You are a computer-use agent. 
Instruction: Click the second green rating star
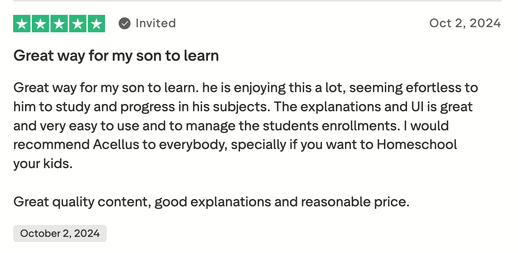tap(41, 24)
